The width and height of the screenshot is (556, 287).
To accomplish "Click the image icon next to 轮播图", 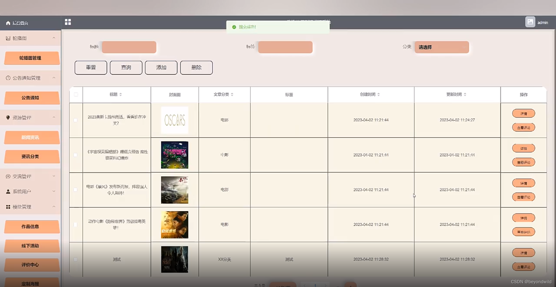I will [x=8, y=38].
